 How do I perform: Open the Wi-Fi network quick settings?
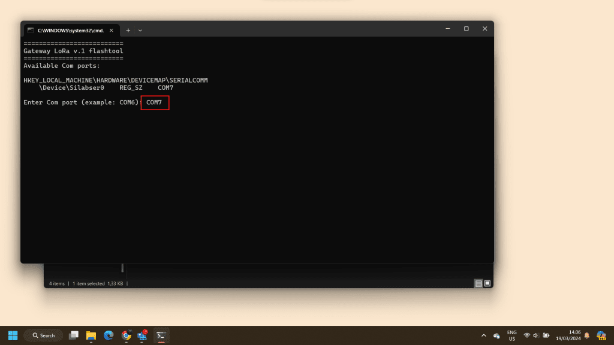526,335
